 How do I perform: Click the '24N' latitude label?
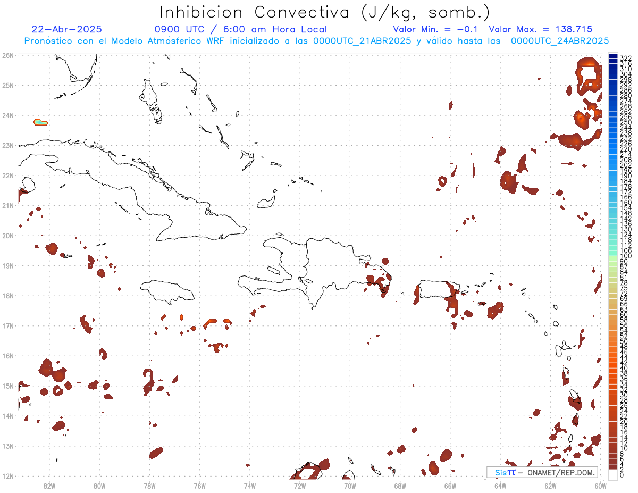(x=8, y=115)
